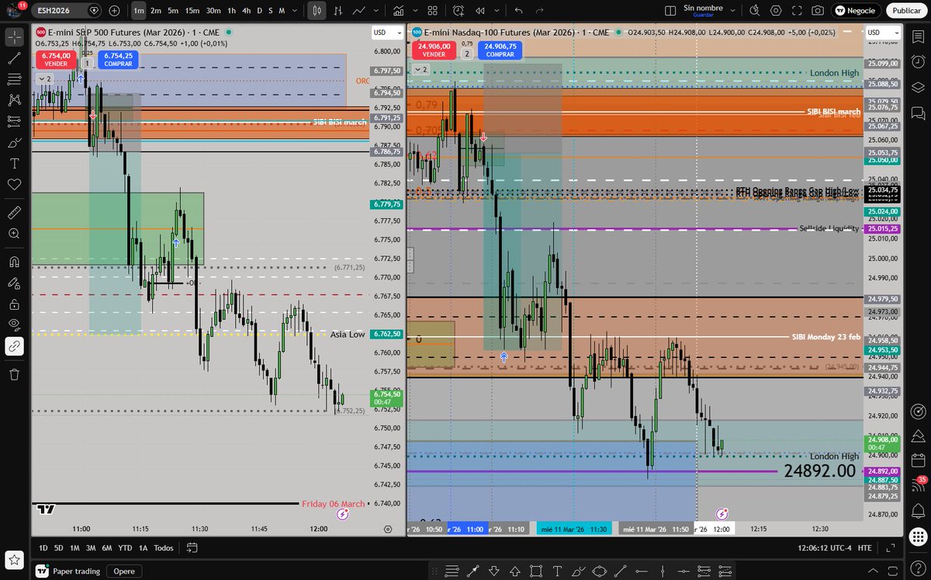Toggle magnet mode for drawings
The width and height of the screenshot is (931, 580).
tap(14, 262)
